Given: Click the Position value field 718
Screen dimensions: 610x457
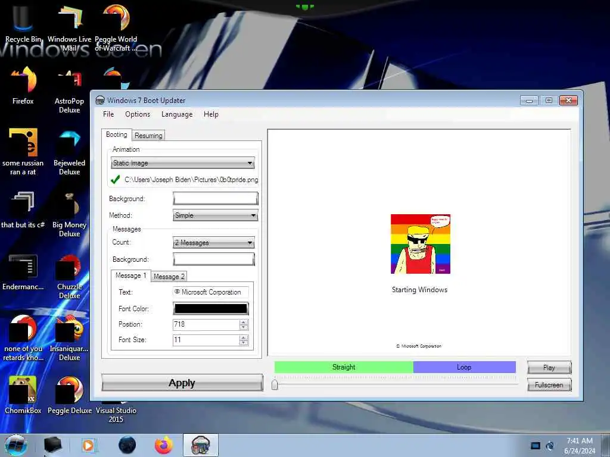Looking at the screenshot, I should pos(206,324).
